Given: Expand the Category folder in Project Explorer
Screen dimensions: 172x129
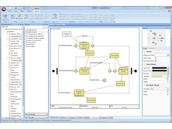Looking at the screenshot, I should (x=7, y=34).
